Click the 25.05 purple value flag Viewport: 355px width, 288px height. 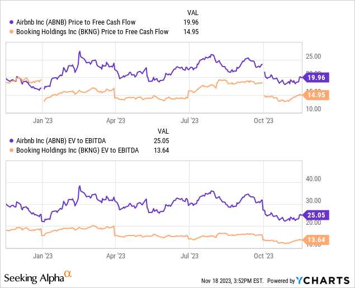click(316, 214)
